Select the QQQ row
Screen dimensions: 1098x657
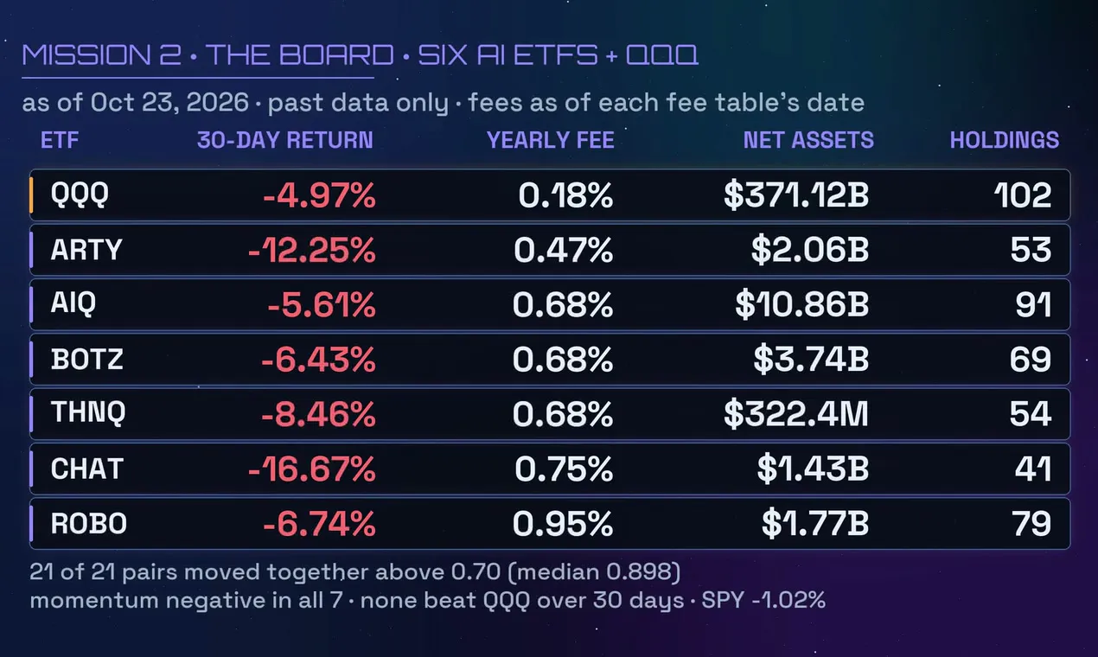point(550,195)
